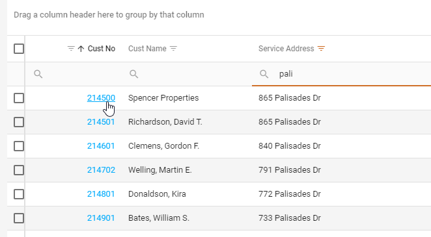
Task: Click the search icon in Cust No filter row
Action: click(38, 74)
